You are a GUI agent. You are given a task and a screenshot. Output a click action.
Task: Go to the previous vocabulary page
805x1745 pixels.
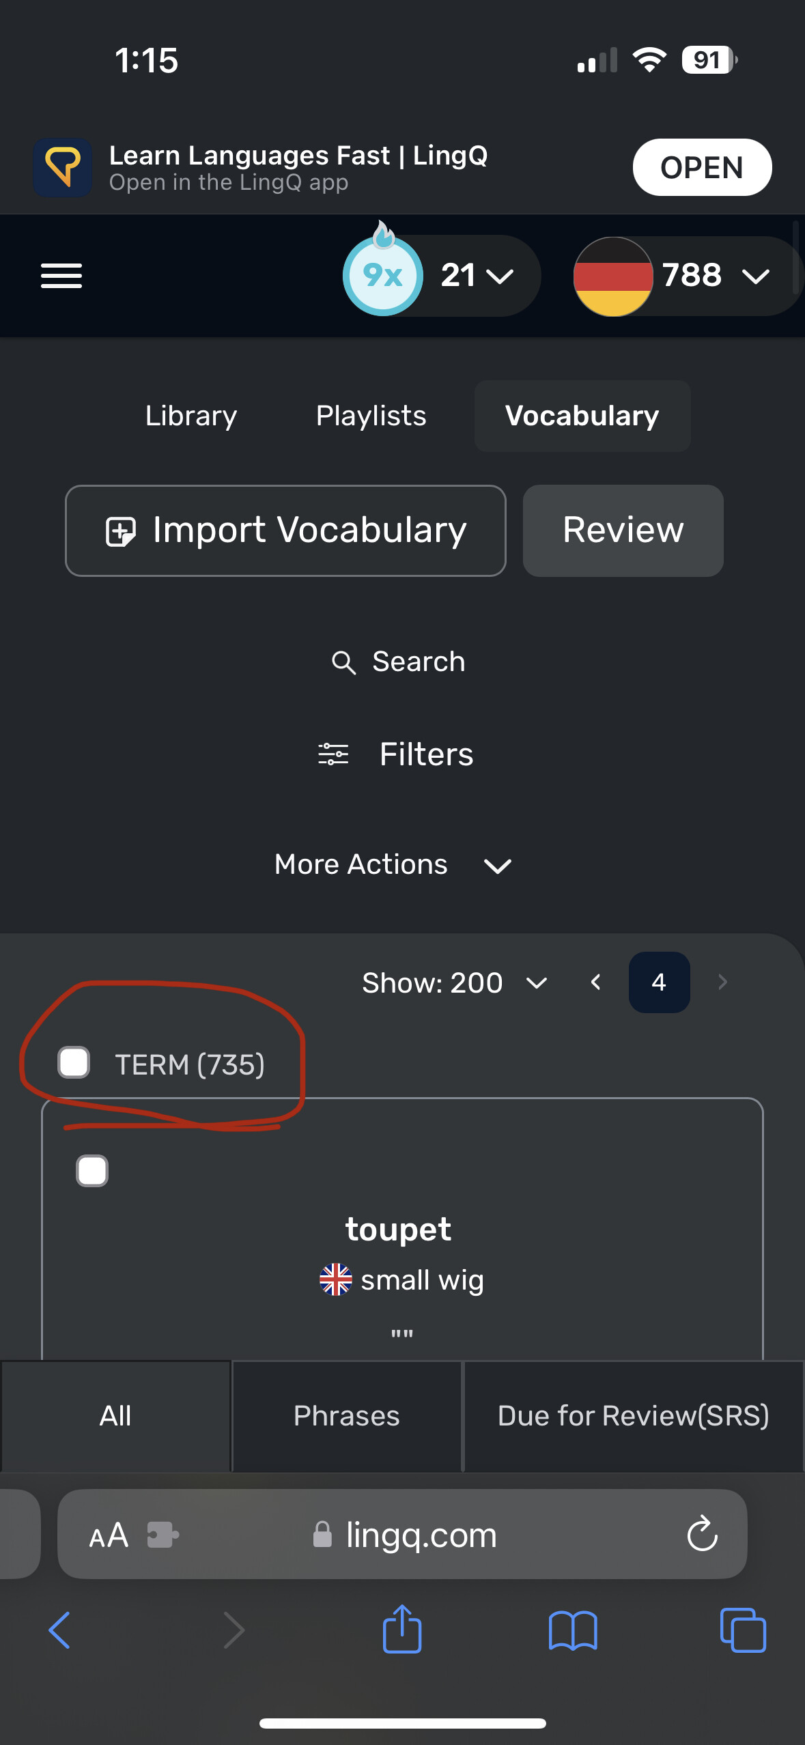click(x=595, y=982)
